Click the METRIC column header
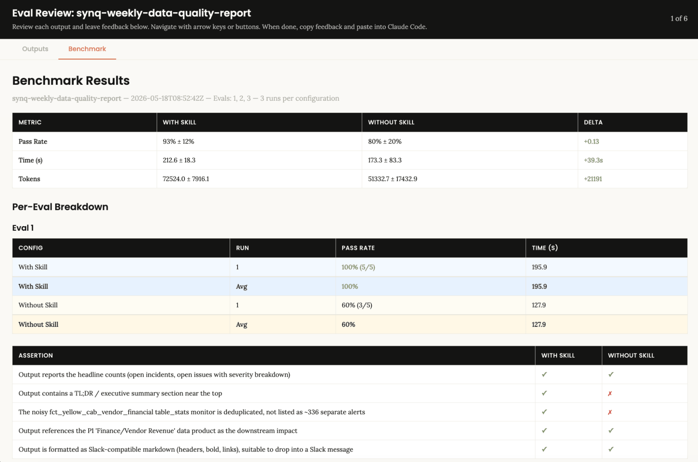This screenshot has height=462, width=698. coord(30,122)
